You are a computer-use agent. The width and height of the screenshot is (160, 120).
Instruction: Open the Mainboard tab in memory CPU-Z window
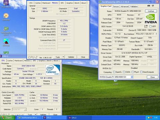pos(46,3)
